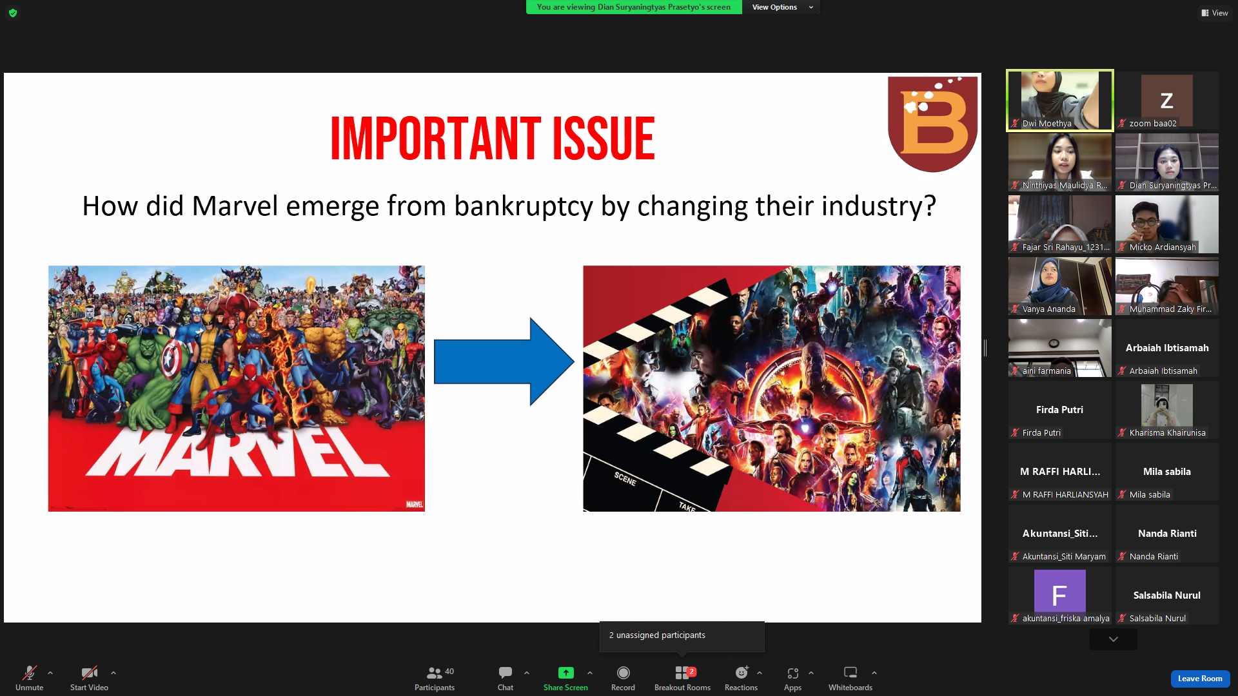Viewport: 1238px width, 696px height.
Task: Select Mila sabila's participant tile
Action: click(x=1167, y=472)
